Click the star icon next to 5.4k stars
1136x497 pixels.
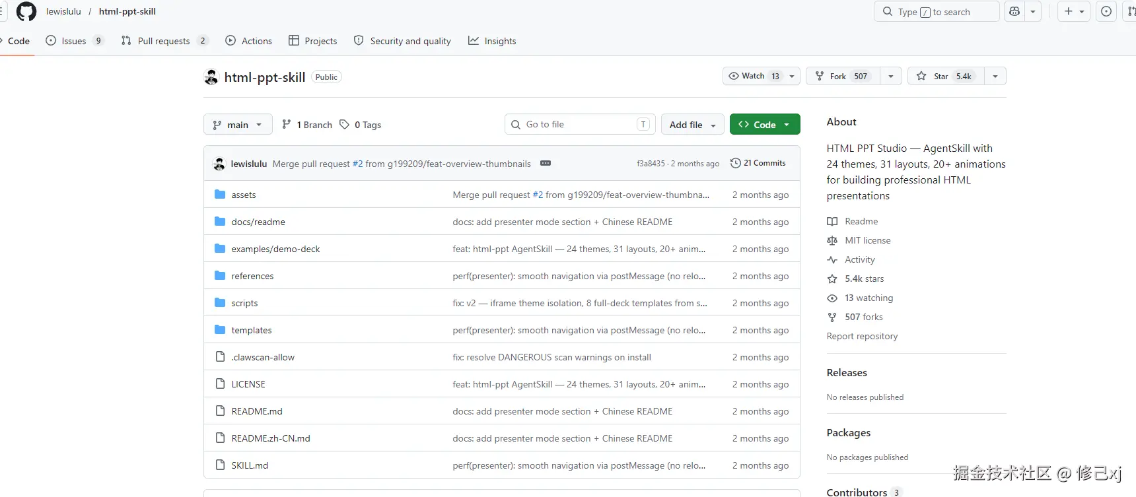click(832, 279)
